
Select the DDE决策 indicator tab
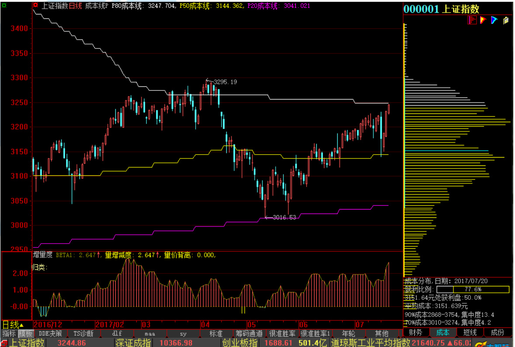coord(50,333)
